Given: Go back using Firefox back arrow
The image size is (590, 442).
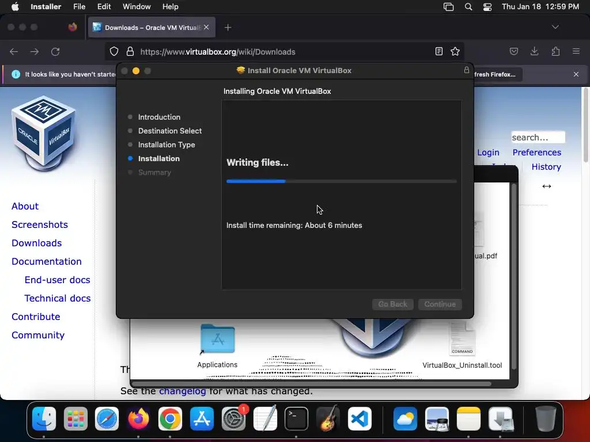Looking at the screenshot, I should (14, 51).
